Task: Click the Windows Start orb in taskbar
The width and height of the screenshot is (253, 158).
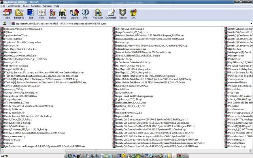Action: pyautogui.click(x=70, y=156)
